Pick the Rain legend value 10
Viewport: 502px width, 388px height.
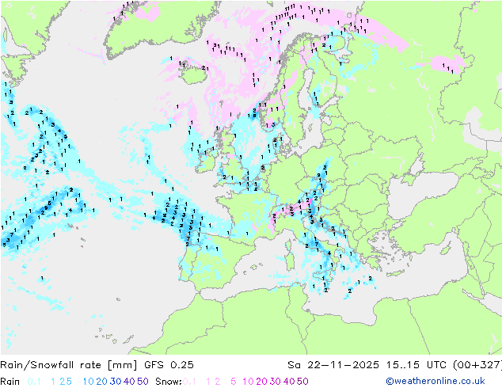click(89, 382)
